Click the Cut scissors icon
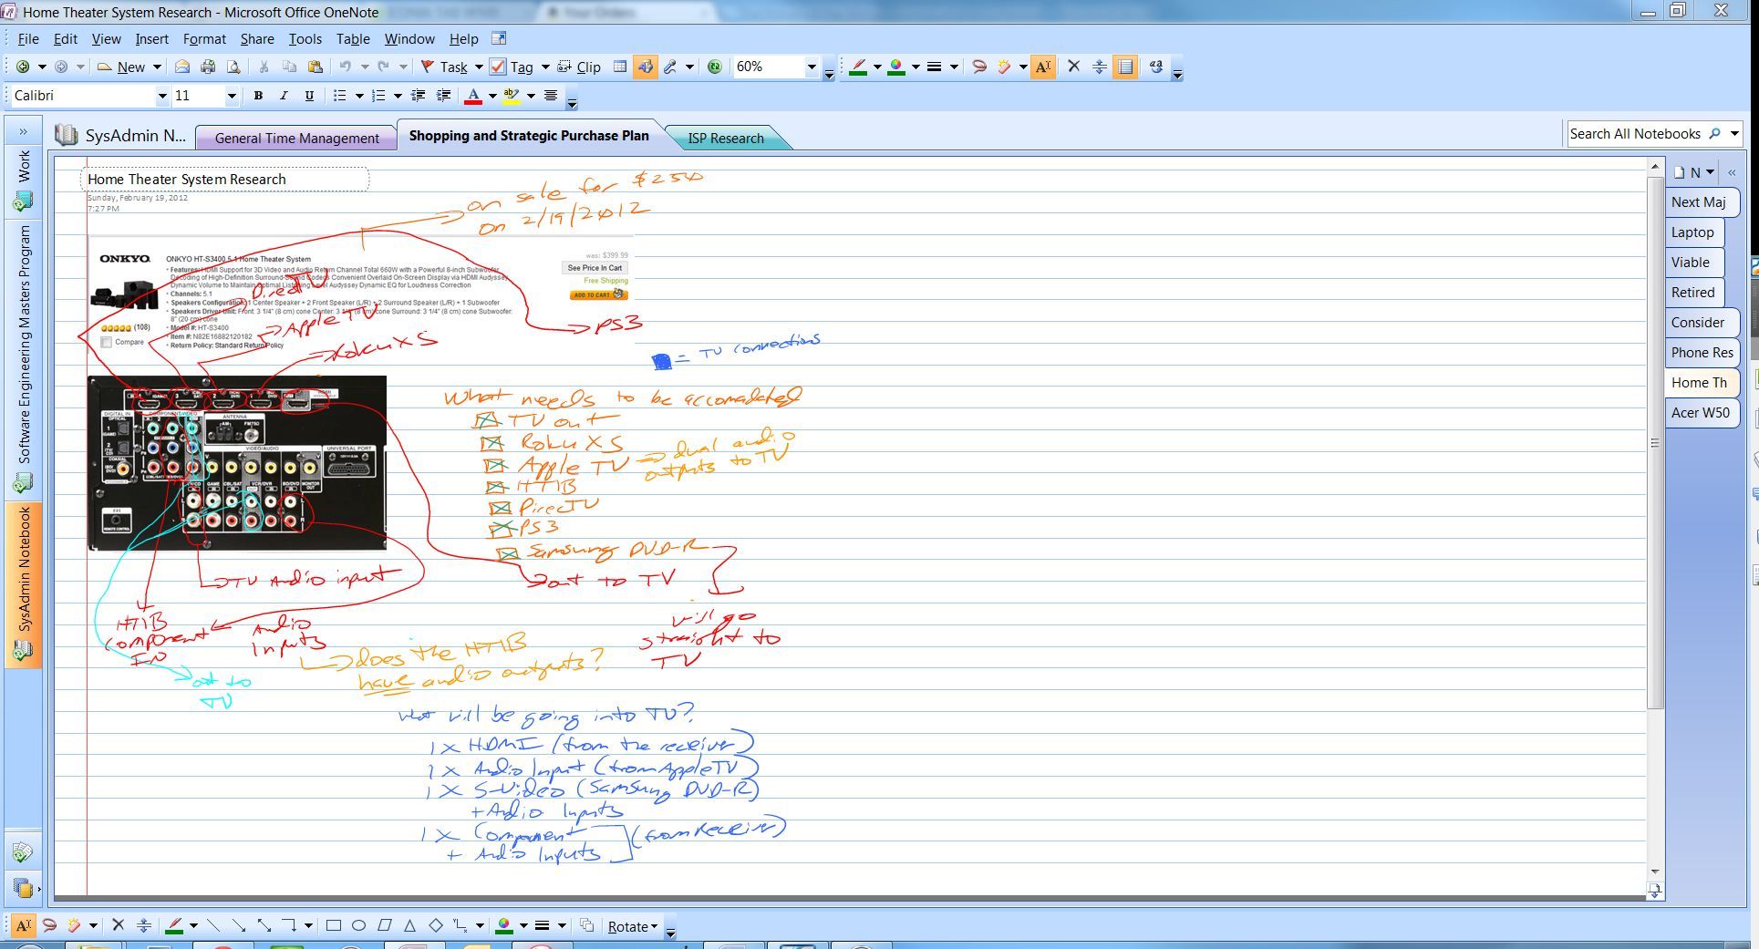1759x949 pixels. click(264, 67)
